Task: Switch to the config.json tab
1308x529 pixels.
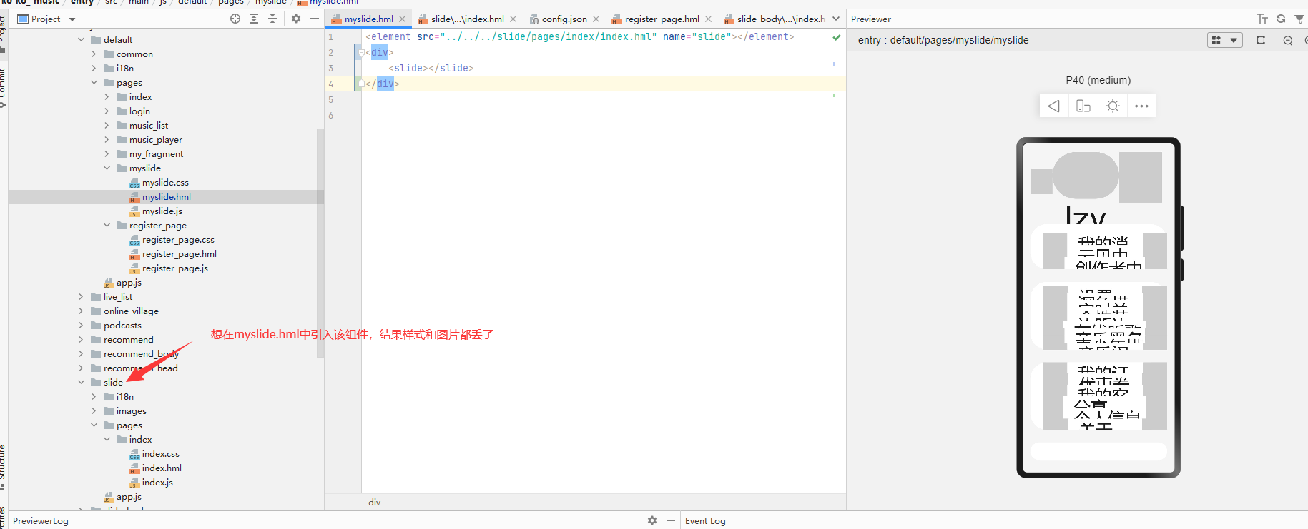Action: pos(558,19)
